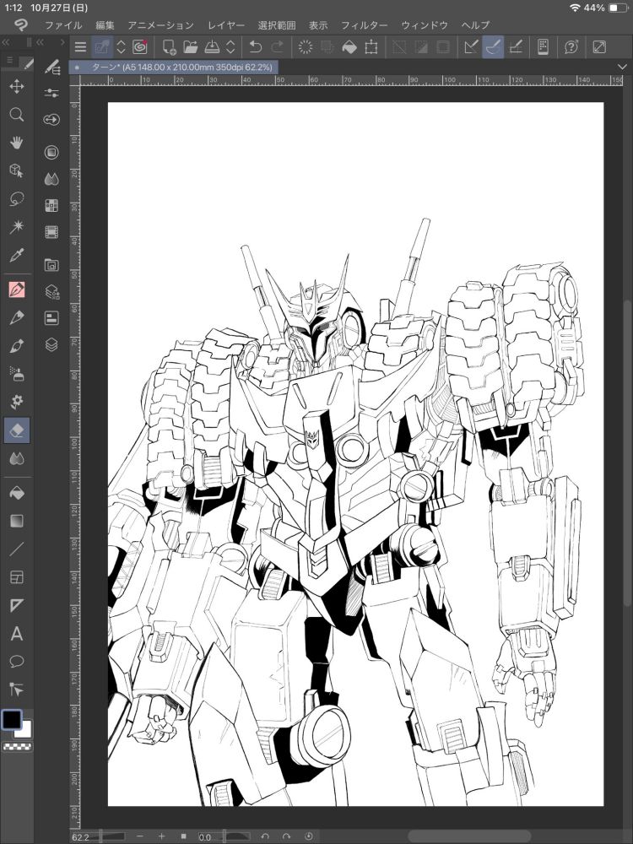Select the Move layer tool
This screenshot has width=633, height=844.
[x=17, y=86]
